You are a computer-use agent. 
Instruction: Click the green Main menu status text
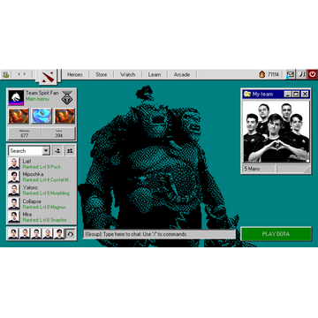(37, 99)
